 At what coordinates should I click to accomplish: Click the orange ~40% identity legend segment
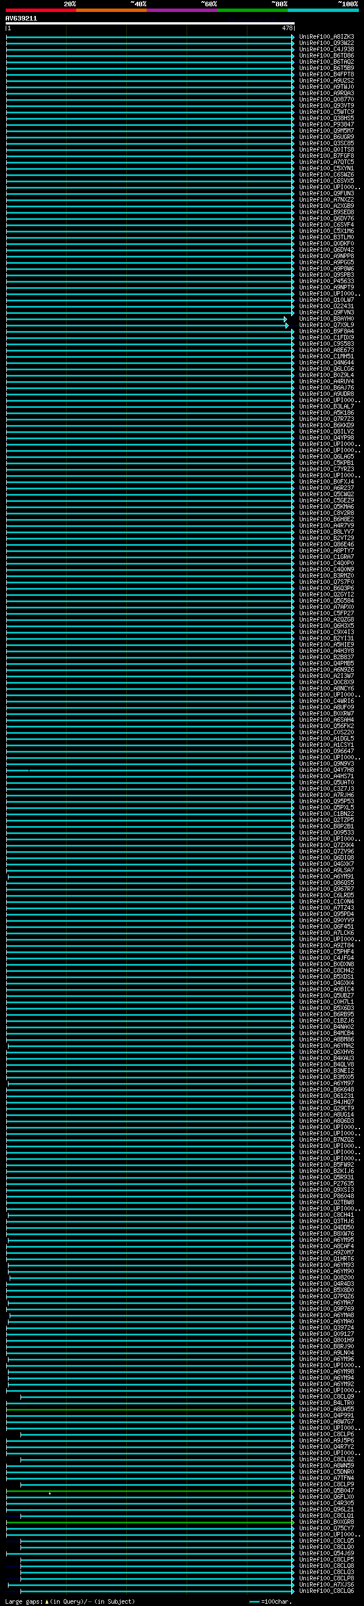(x=111, y=10)
